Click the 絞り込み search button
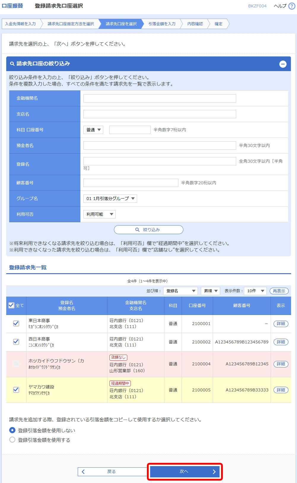The height and width of the screenshot is (483, 297). 148,230
